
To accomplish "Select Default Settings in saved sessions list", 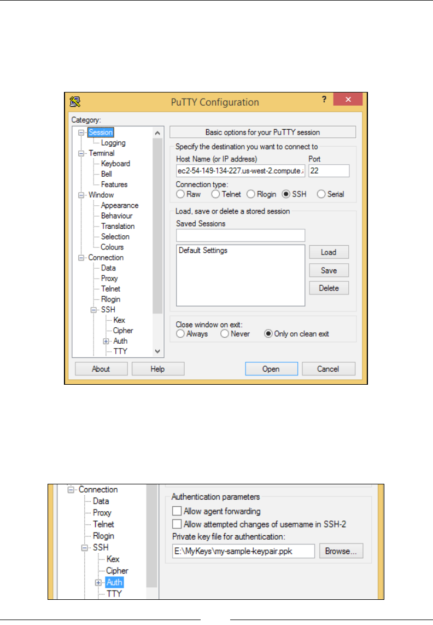I will click(203, 250).
